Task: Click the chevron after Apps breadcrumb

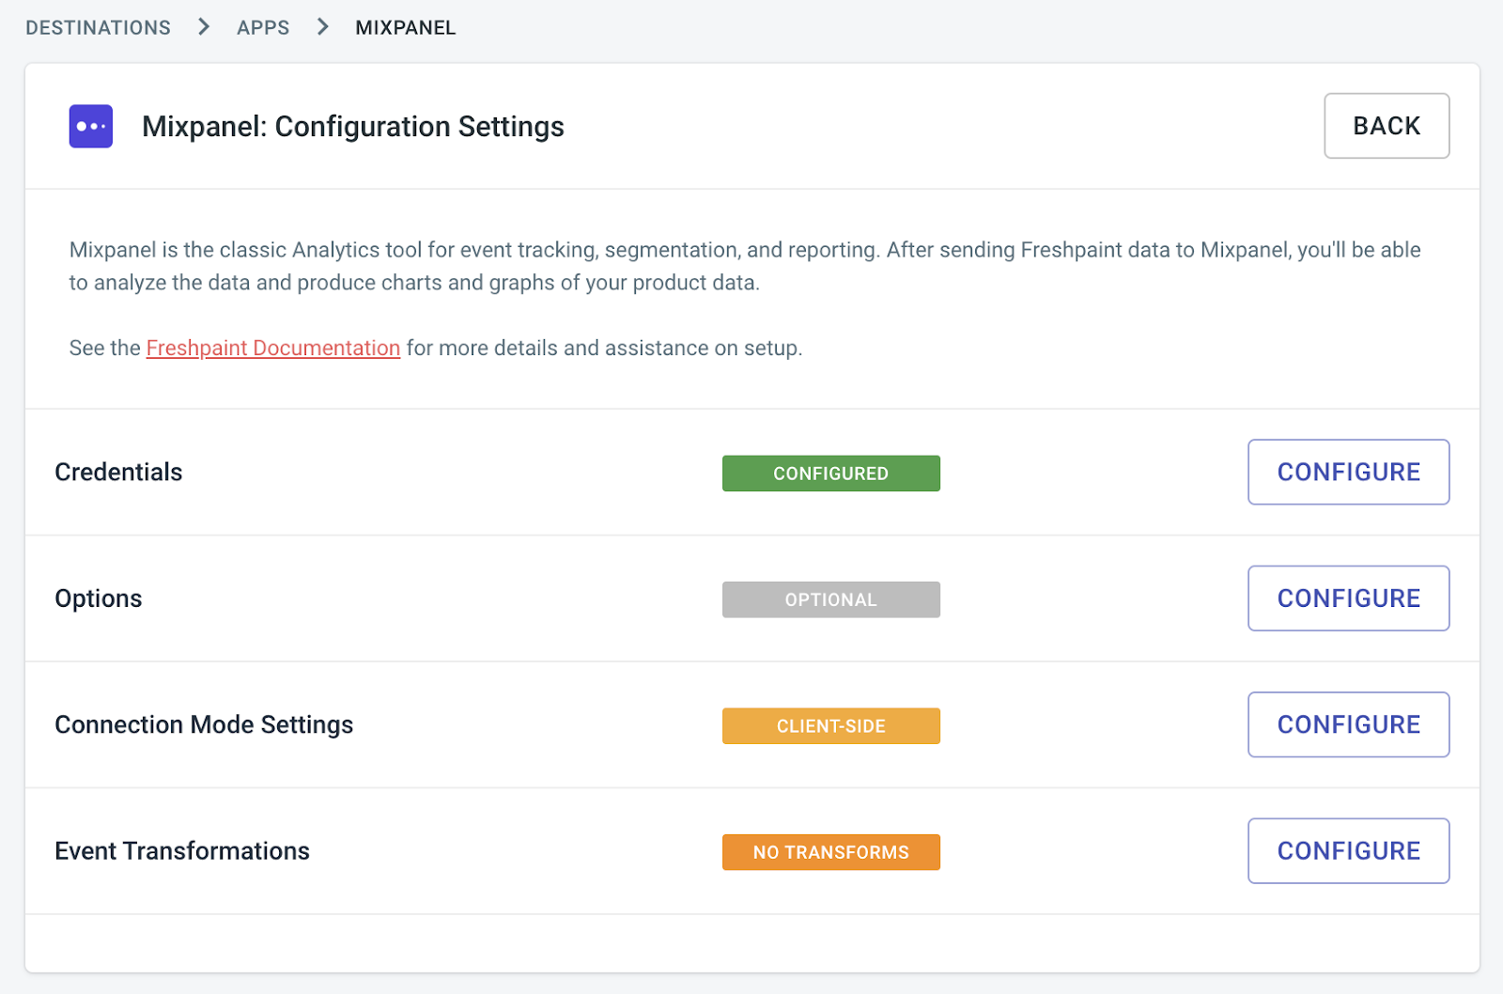Action: coord(322,27)
